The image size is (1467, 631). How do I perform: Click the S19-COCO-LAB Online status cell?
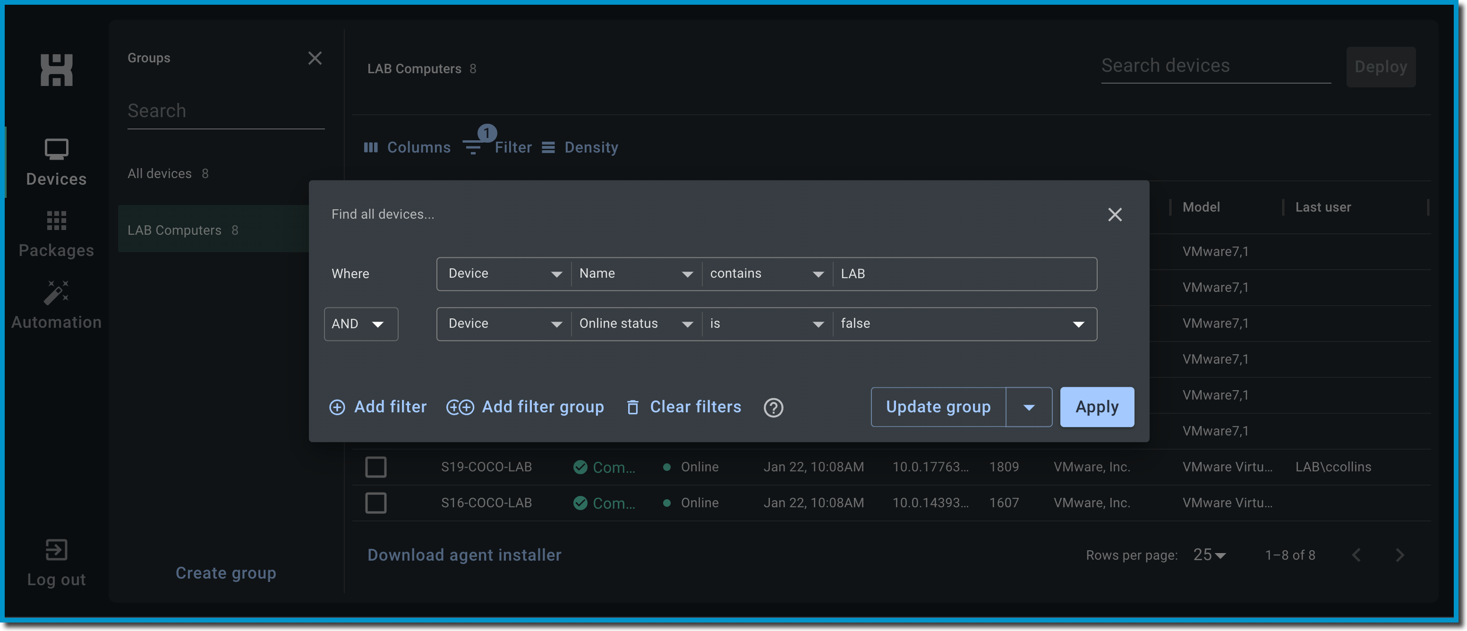point(691,467)
